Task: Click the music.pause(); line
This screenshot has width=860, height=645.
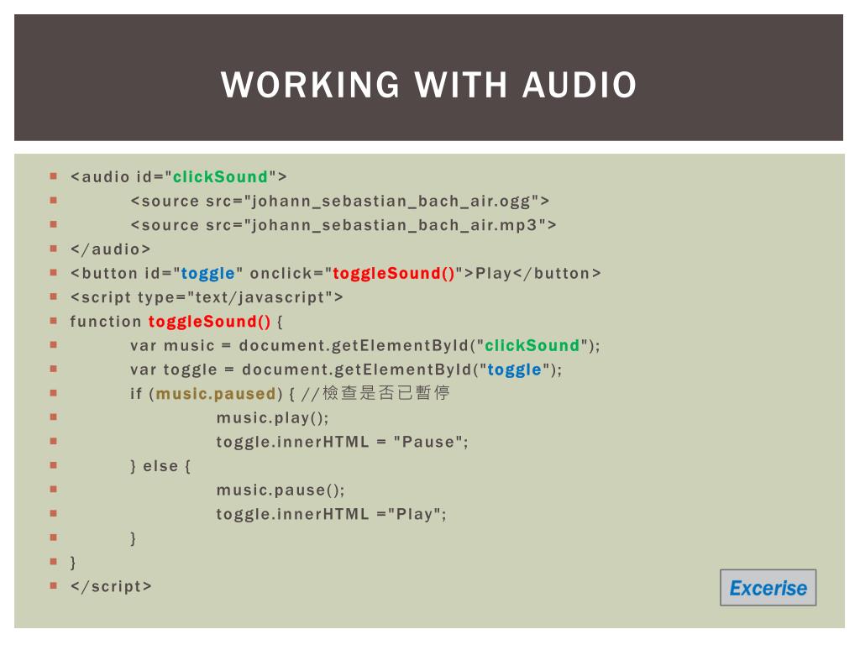Action: tap(281, 490)
